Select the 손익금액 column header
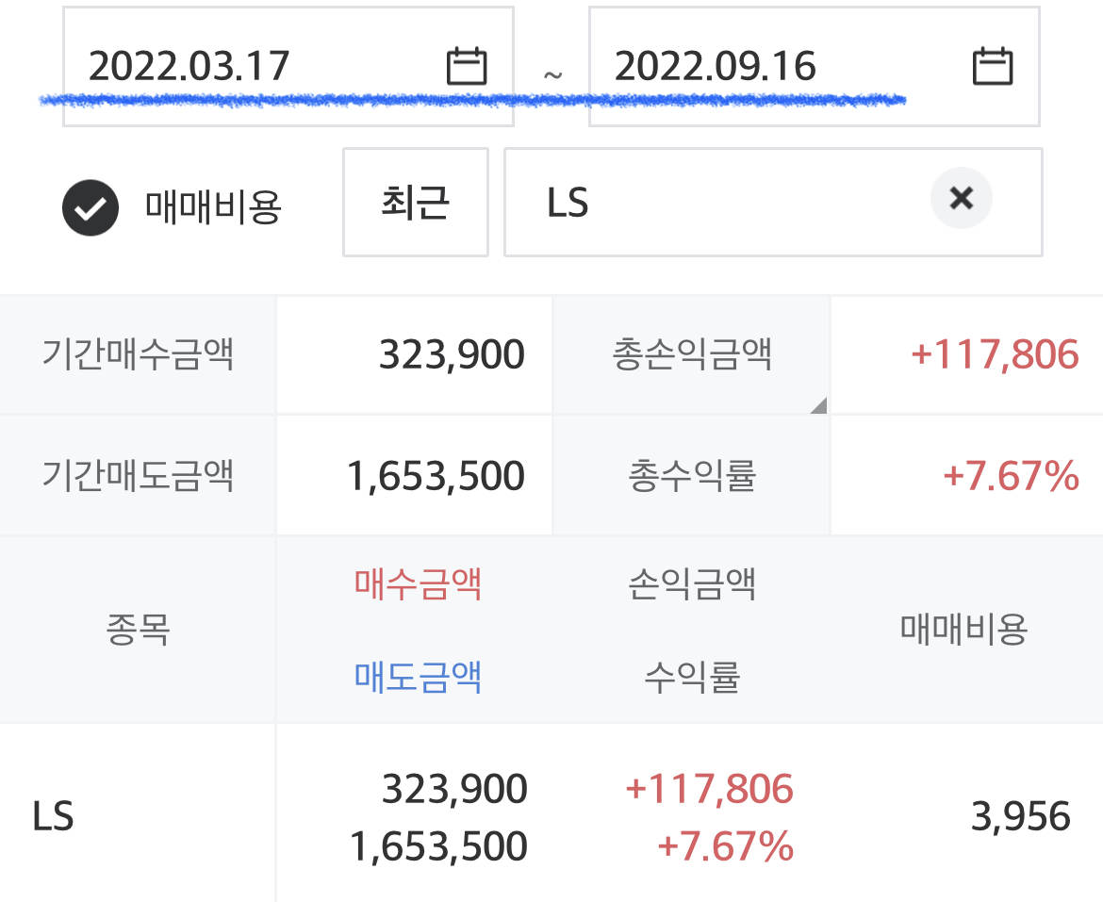This screenshot has width=1103, height=902. point(691,583)
